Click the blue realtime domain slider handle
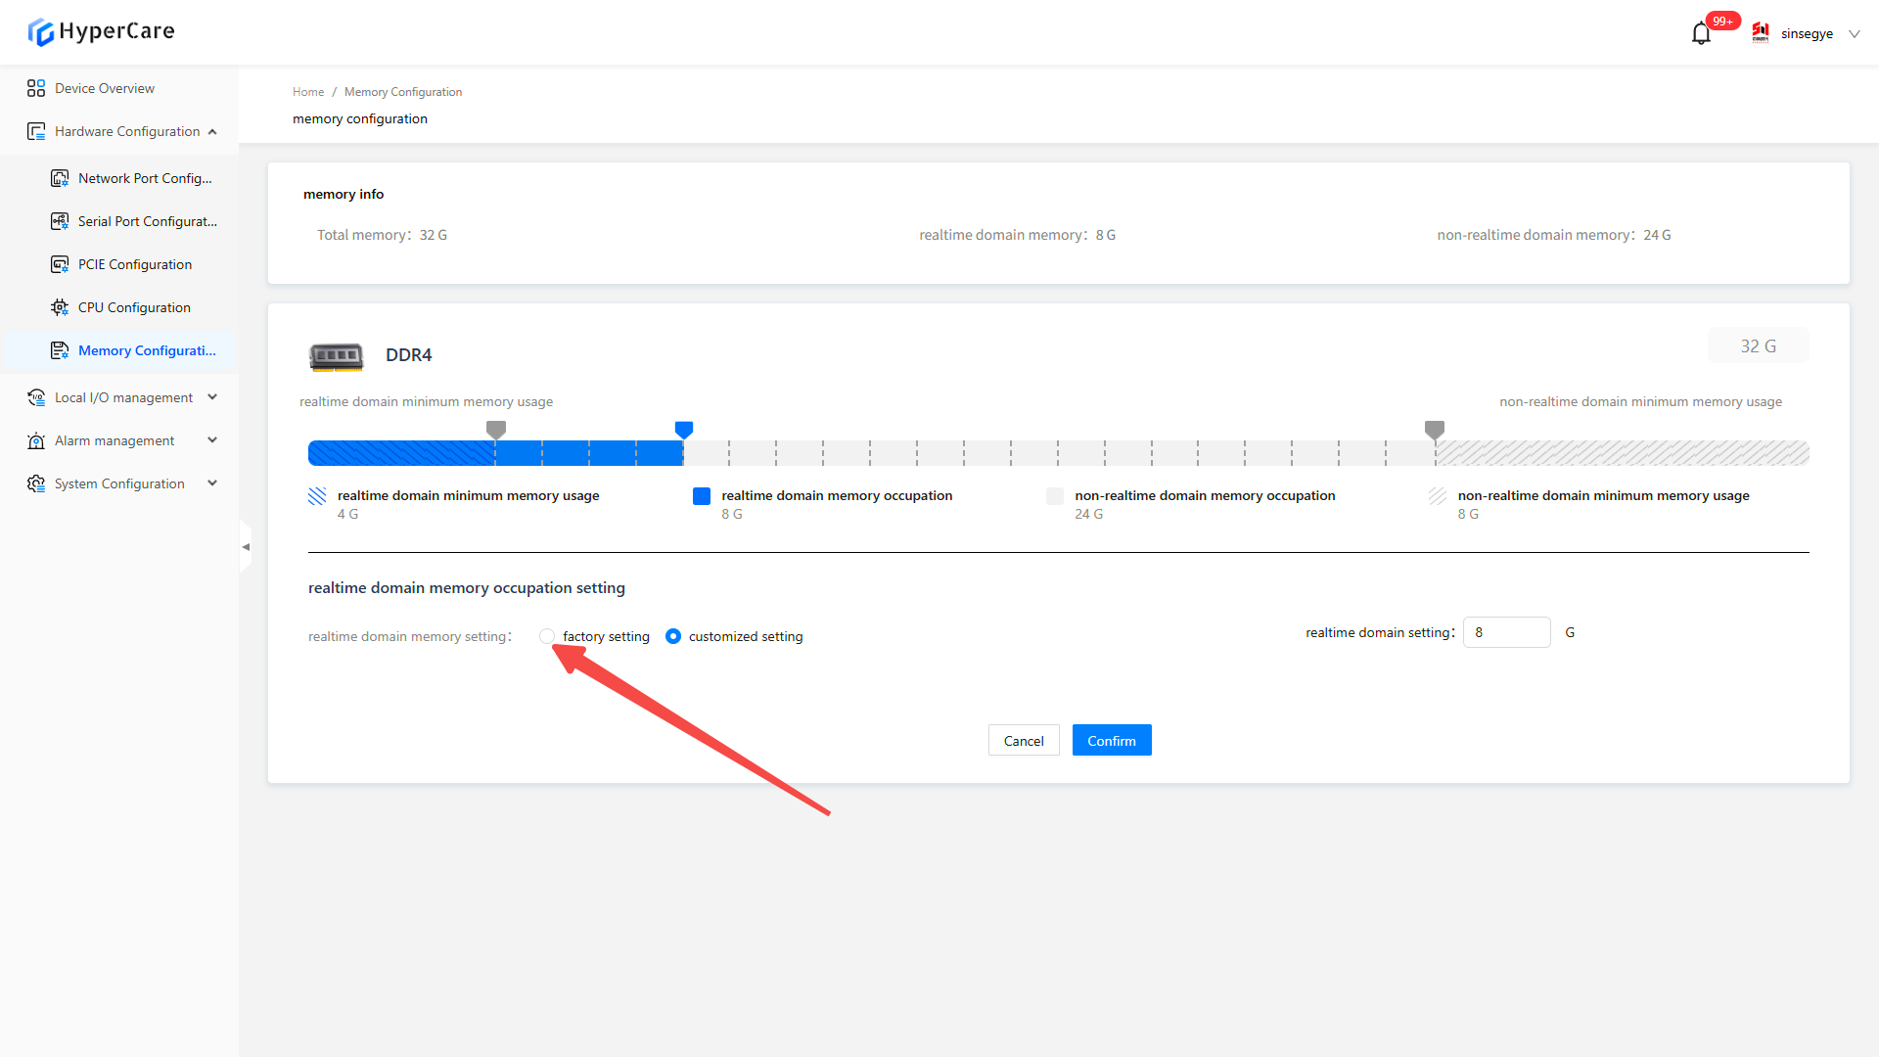This screenshot has width=1879, height=1057. [684, 430]
